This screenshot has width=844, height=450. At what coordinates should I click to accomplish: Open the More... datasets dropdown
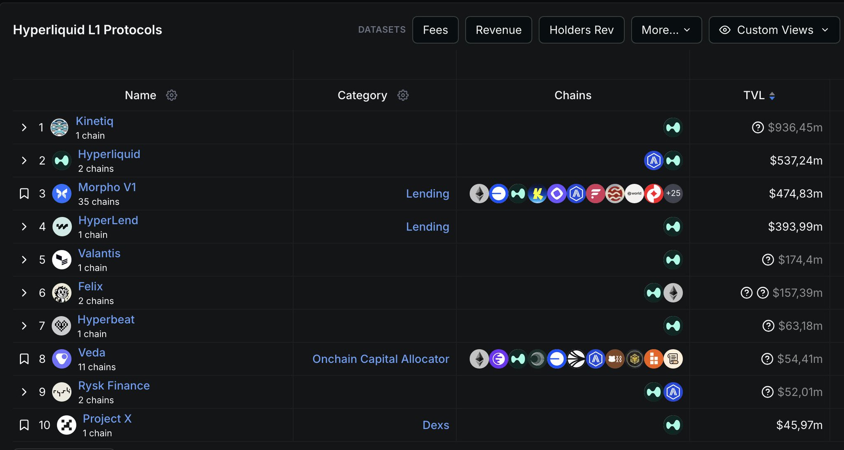(x=666, y=30)
